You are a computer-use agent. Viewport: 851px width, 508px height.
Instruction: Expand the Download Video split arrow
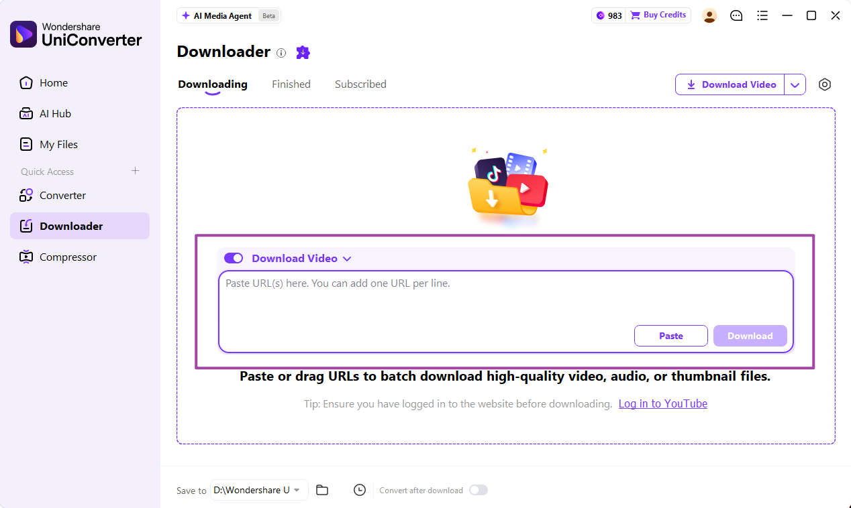(x=795, y=84)
